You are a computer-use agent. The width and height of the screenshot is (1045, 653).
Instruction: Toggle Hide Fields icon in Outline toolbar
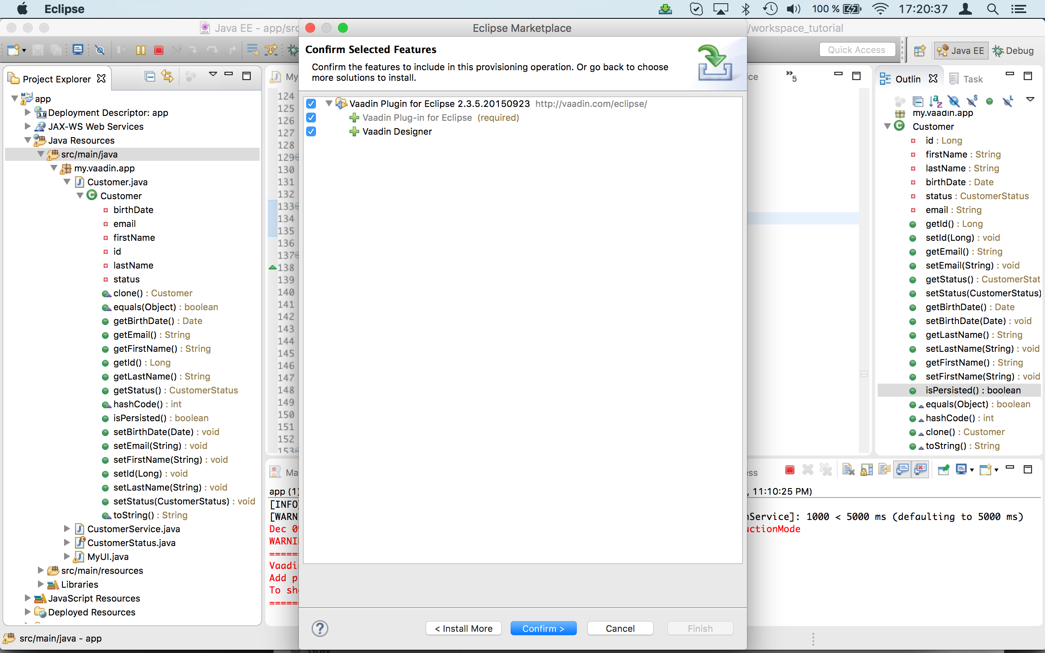click(954, 101)
